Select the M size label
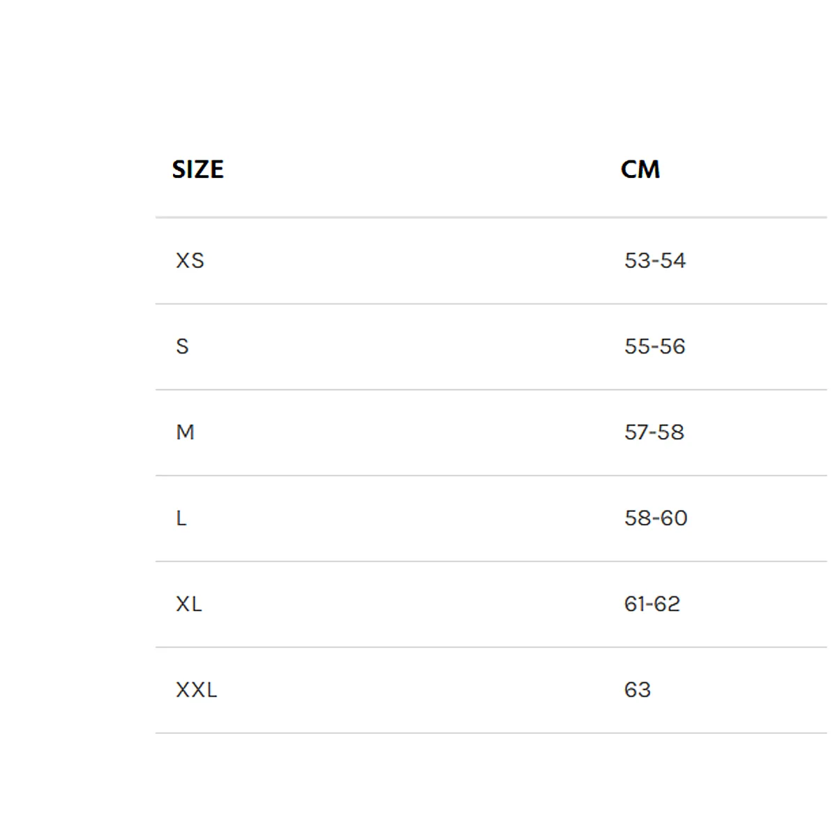This screenshot has height=837, width=837. click(185, 432)
